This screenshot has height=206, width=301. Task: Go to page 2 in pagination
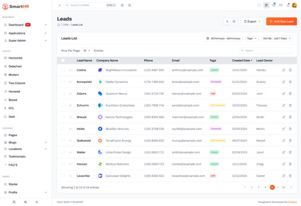[258, 187]
